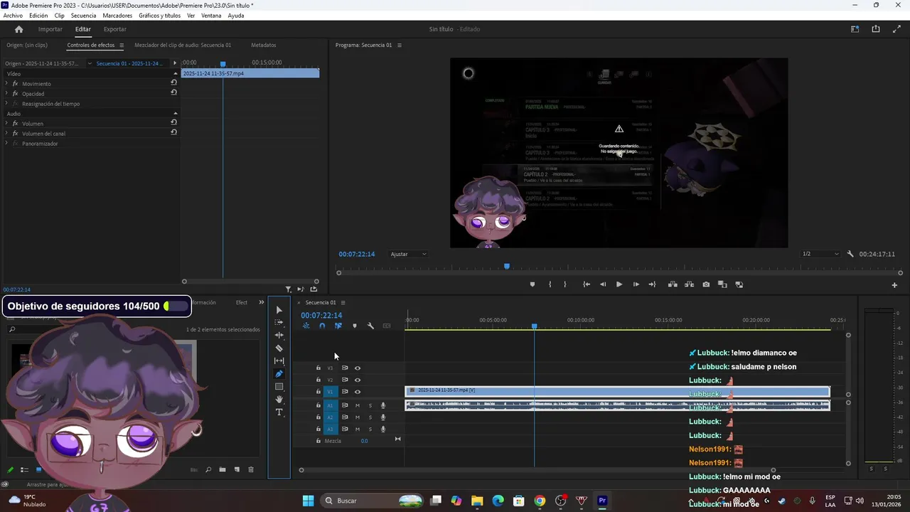Select the Selection arrow tool

(x=279, y=310)
